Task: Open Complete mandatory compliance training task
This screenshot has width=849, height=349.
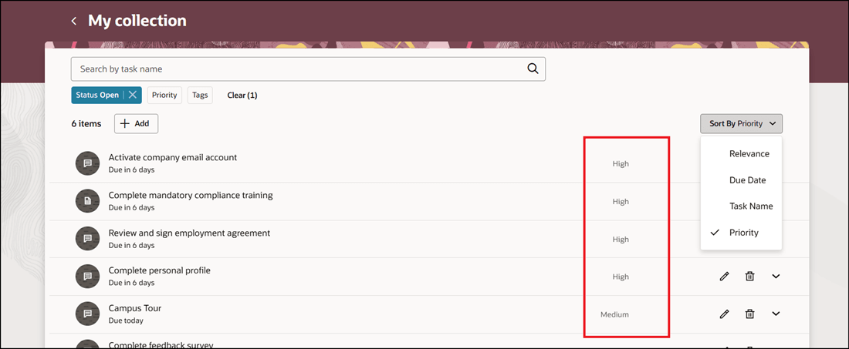Action: pos(191,195)
